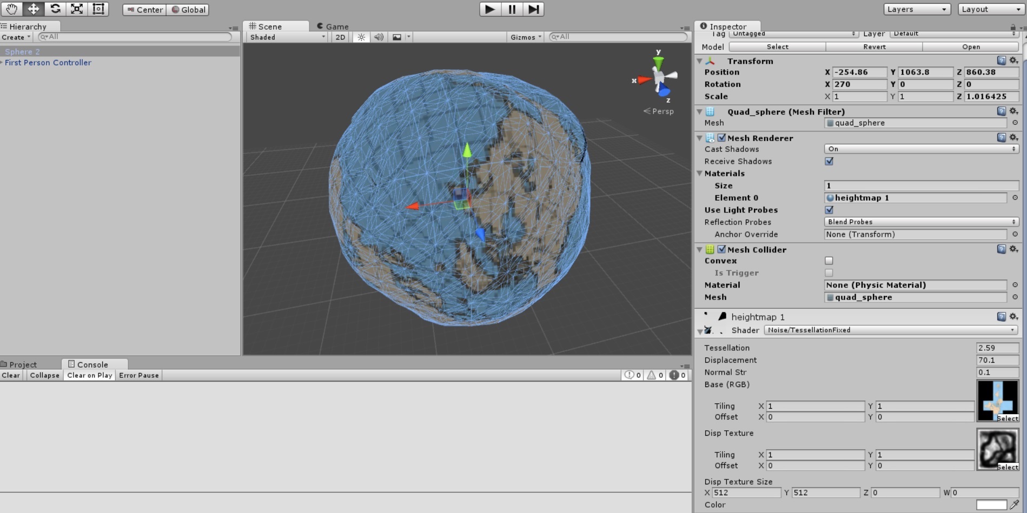Select the Rotate tool

55,9
